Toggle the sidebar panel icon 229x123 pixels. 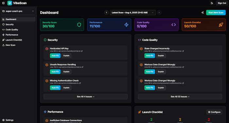(x=3, y=3)
